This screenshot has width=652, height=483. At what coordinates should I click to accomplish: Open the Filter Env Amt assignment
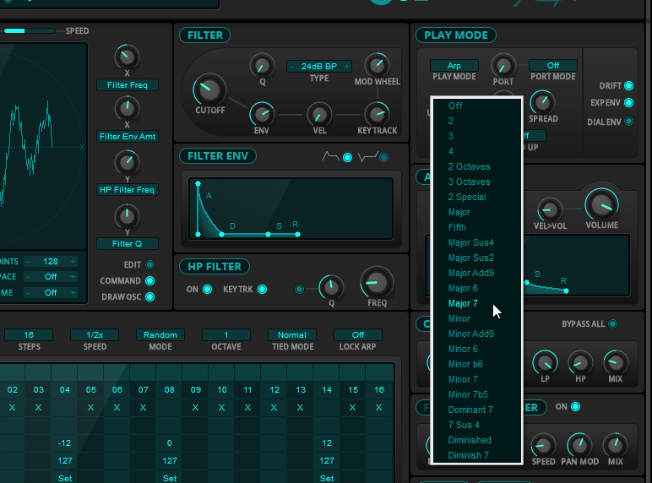click(128, 136)
